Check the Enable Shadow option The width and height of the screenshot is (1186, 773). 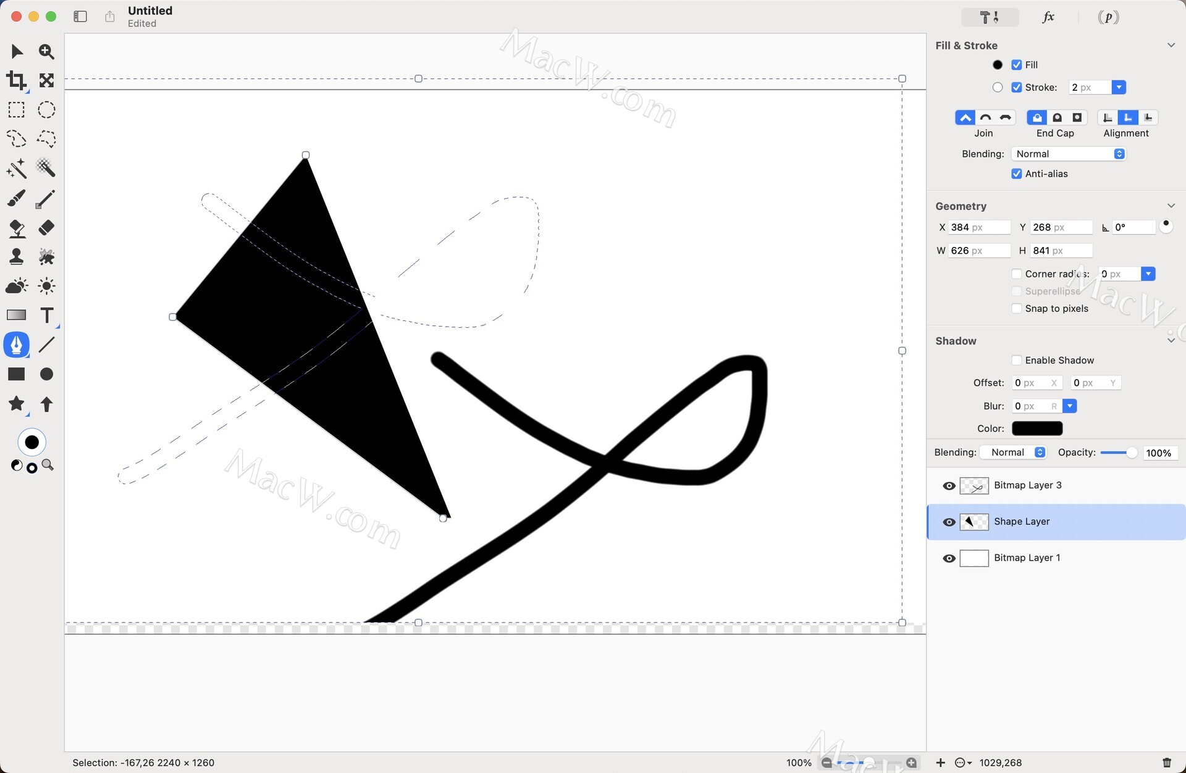1016,360
